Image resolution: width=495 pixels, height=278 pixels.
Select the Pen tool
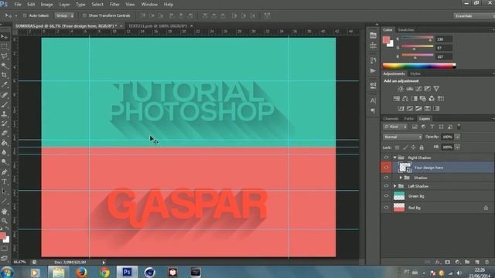coord(4,172)
